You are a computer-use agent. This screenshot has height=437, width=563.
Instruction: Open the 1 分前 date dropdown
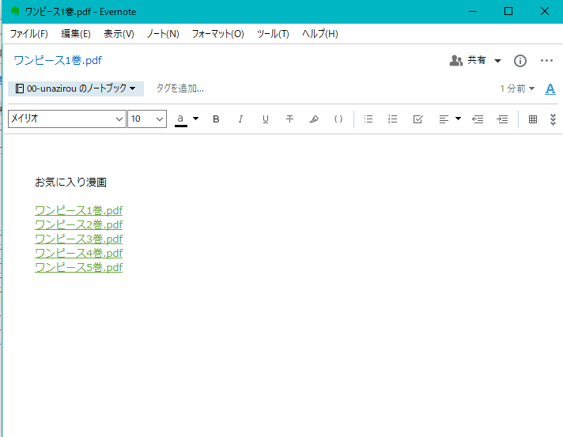click(x=517, y=89)
